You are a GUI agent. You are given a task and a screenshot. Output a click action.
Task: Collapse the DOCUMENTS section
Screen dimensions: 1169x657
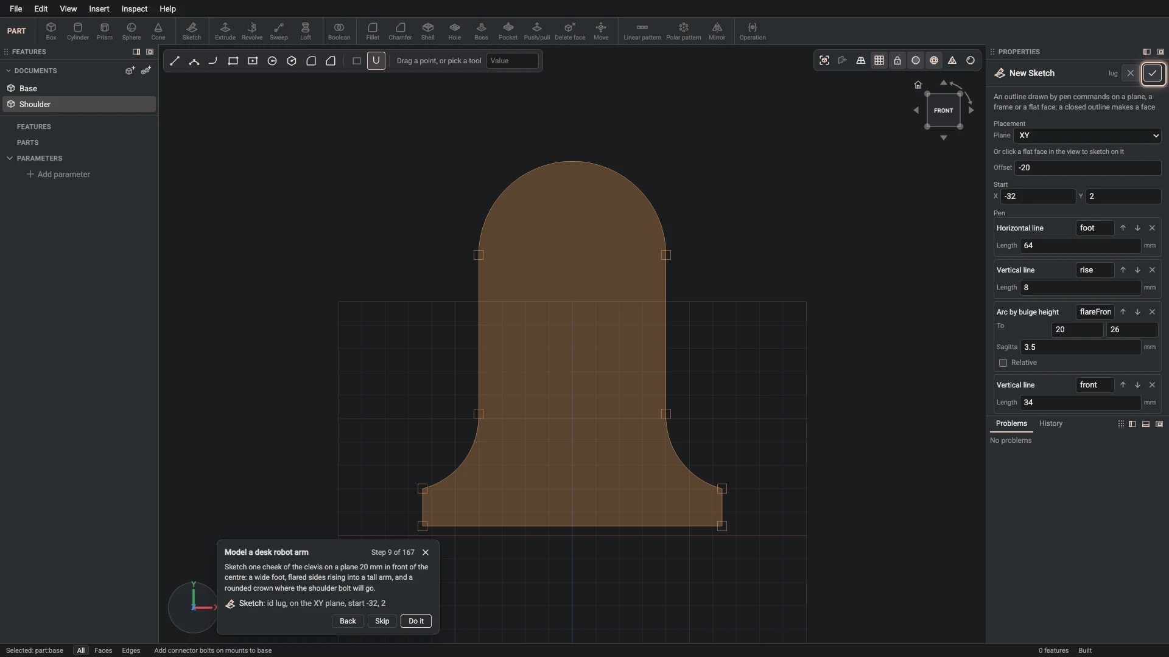(x=9, y=71)
